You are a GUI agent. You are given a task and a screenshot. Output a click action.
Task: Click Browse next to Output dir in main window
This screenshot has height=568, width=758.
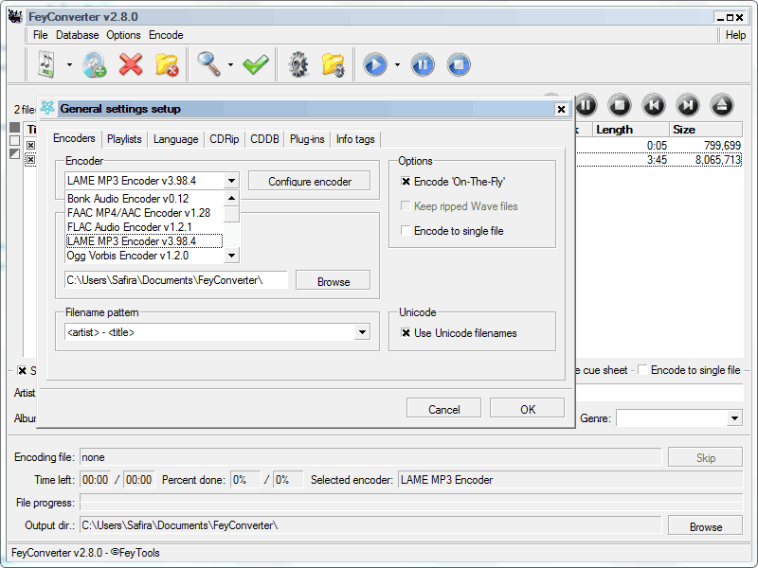(705, 526)
